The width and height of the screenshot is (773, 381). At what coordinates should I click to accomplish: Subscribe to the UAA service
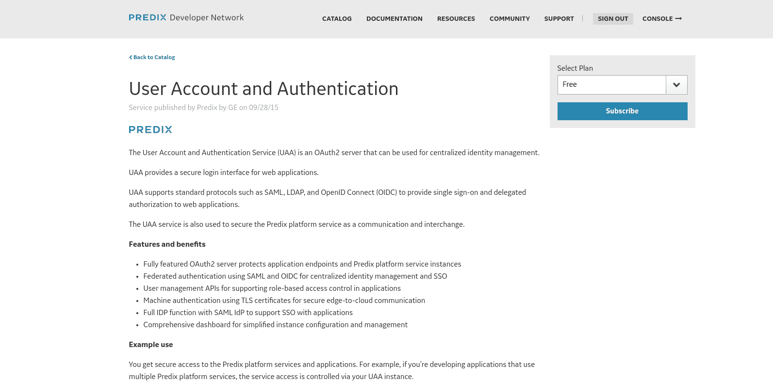point(622,111)
